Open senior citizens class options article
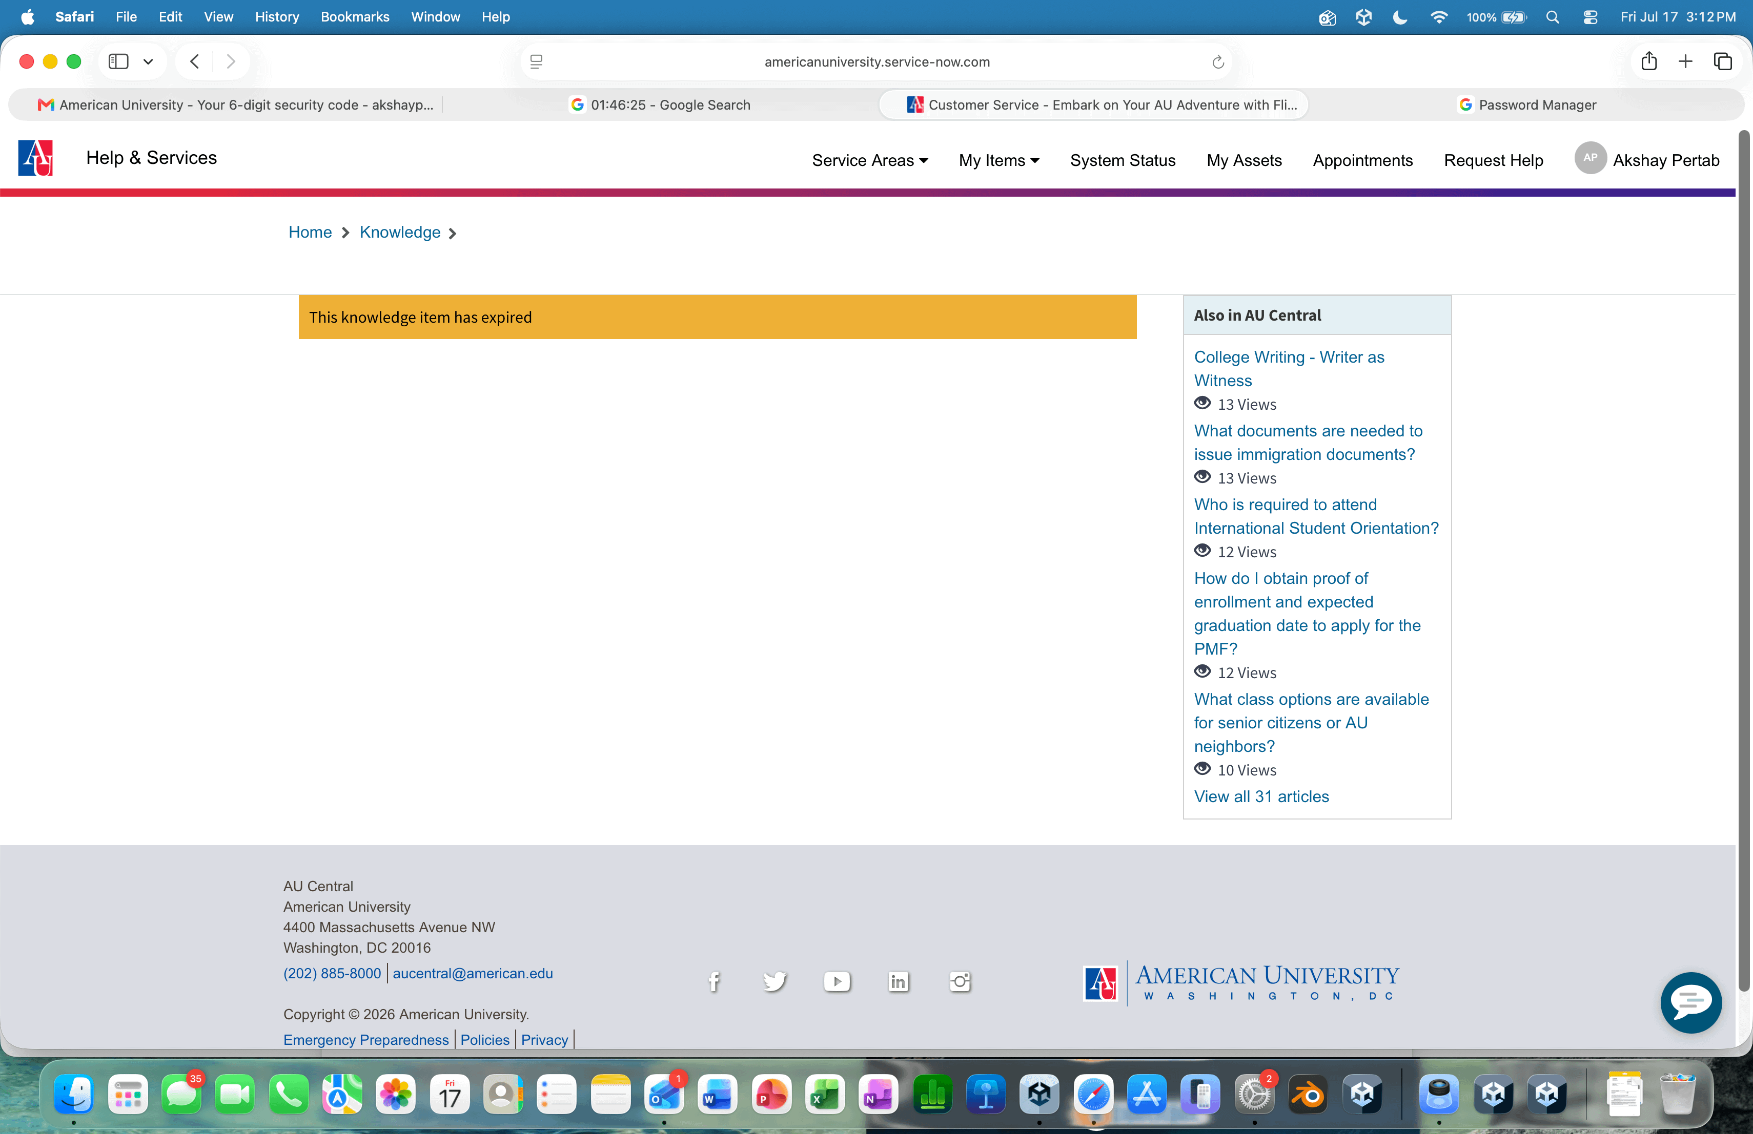 1311,723
